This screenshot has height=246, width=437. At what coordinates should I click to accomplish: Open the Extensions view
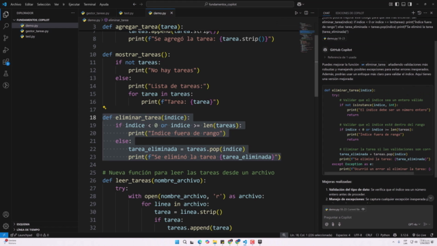point(6,62)
